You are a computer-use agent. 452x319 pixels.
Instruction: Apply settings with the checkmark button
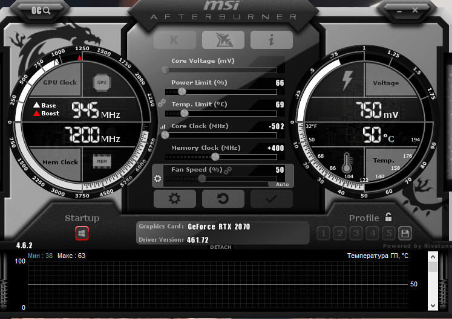click(272, 198)
